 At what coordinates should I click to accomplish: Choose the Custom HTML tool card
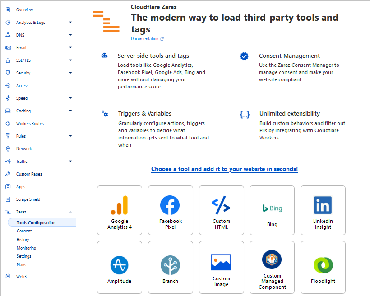pos(222,210)
